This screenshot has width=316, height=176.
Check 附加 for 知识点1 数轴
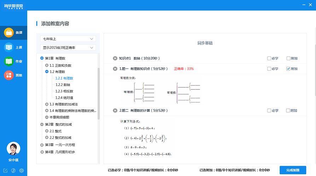point(288,58)
